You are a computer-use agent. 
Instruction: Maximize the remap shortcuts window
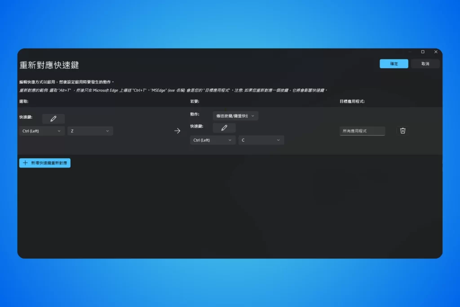[422, 52]
